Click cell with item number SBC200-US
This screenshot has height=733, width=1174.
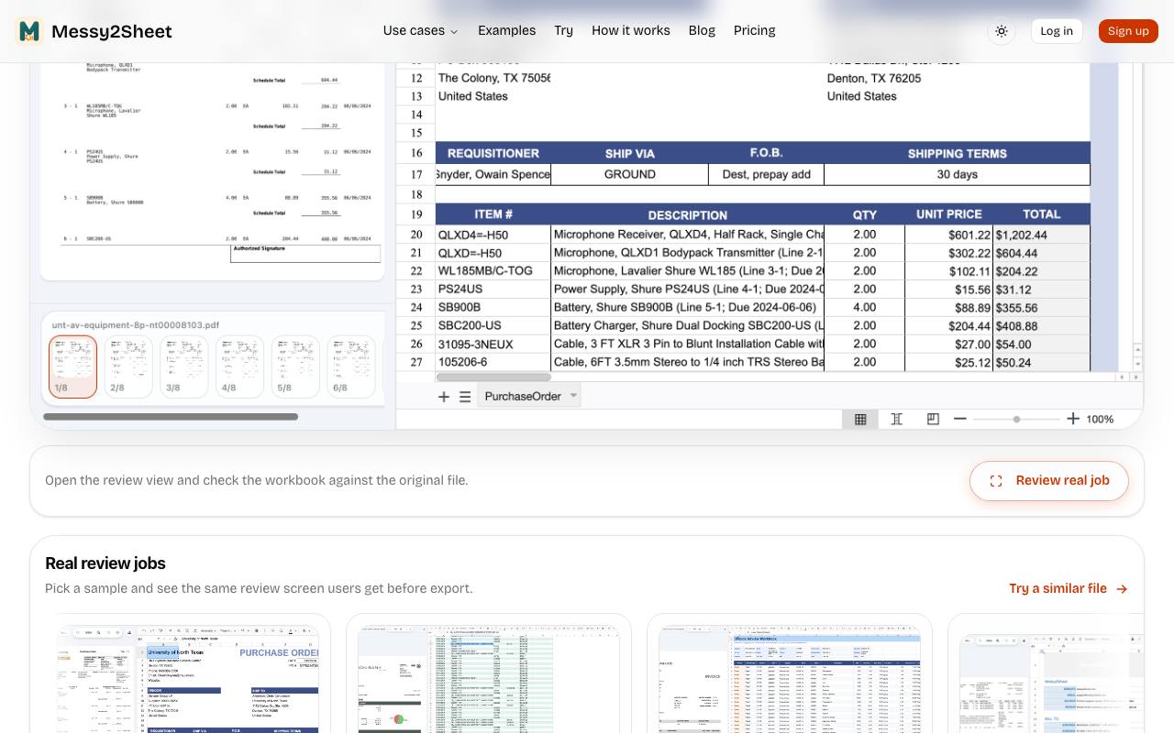point(493,326)
